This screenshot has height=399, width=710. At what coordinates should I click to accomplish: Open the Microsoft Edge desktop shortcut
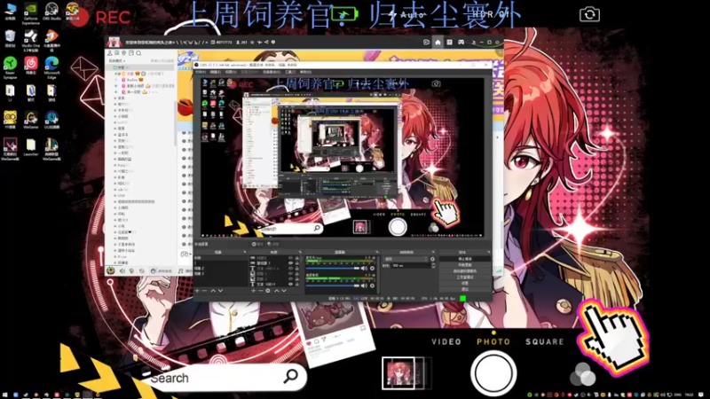coord(51,67)
